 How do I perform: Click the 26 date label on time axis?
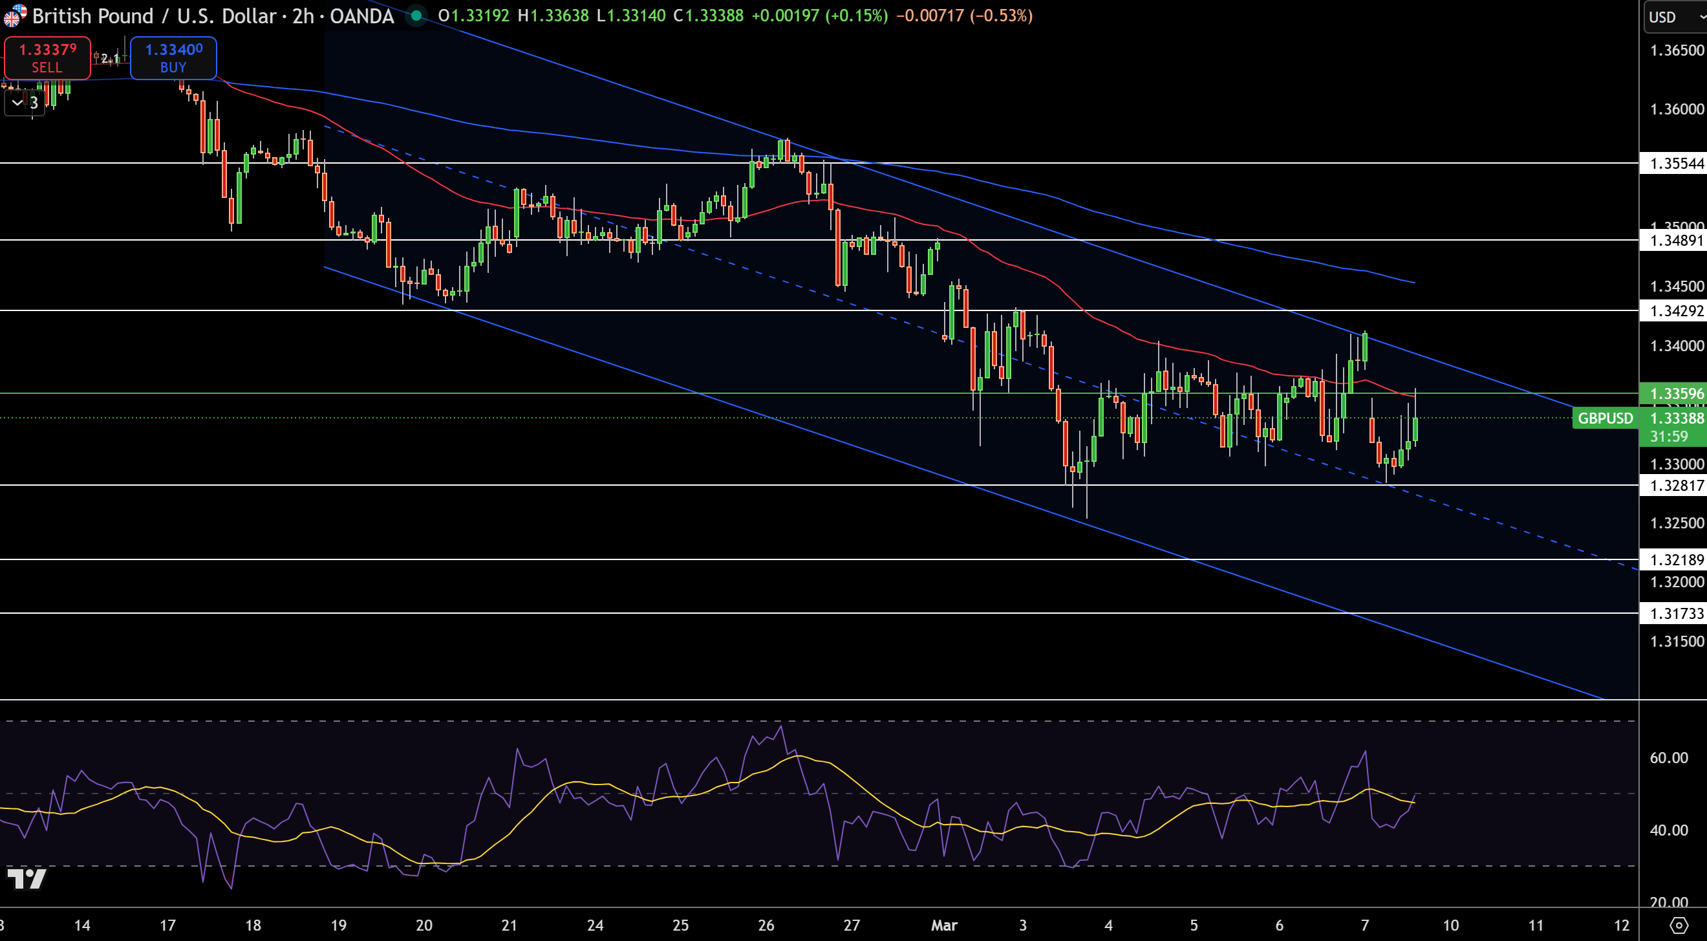click(766, 925)
